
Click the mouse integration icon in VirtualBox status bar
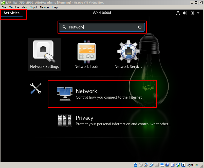coord(178,165)
